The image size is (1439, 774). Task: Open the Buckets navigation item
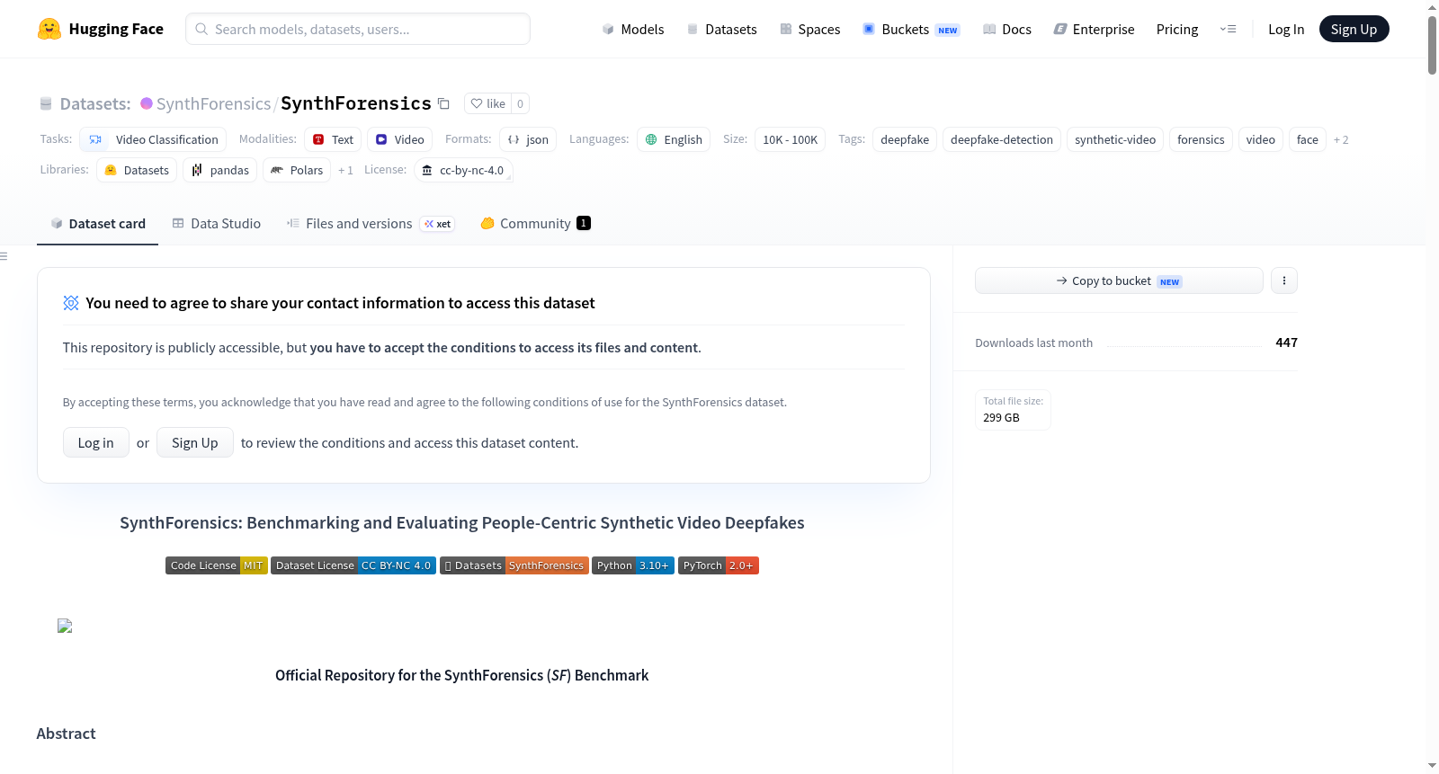[x=911, y=29]
